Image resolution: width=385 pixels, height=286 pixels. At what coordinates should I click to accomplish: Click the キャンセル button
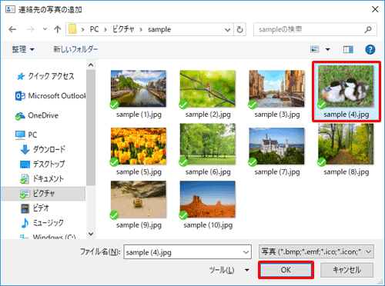tap(346, 270)
